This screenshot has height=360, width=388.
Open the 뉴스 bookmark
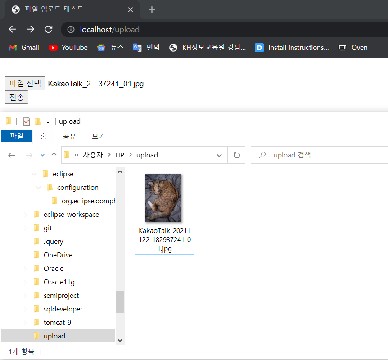tap(110, 48)
